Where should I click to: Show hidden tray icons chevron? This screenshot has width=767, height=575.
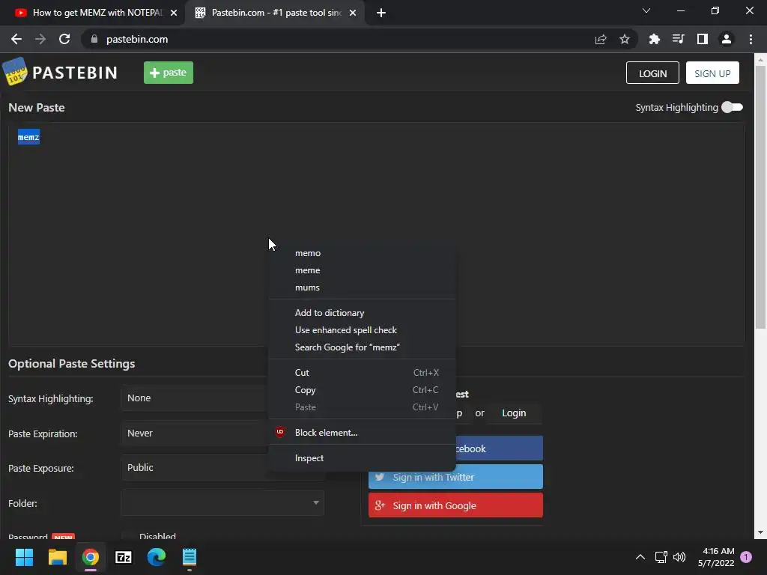[x=640, y=557]
